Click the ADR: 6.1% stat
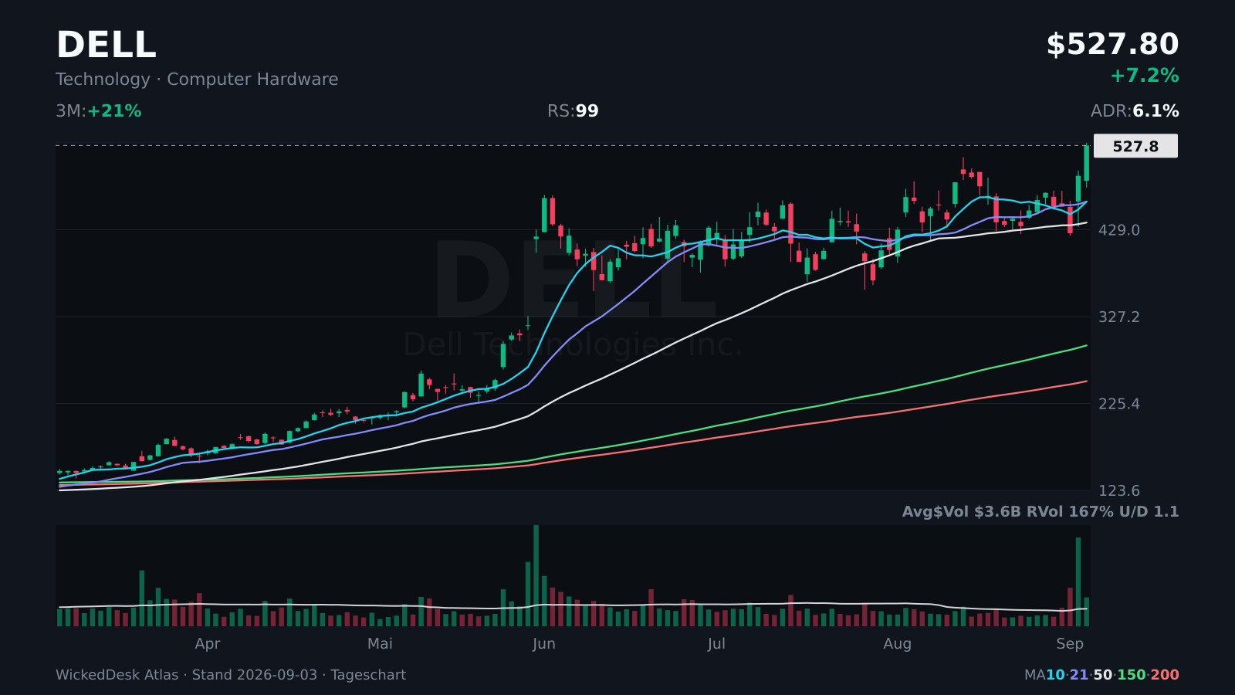Viewport: 1235px width, 695px height. point(1135,111)
